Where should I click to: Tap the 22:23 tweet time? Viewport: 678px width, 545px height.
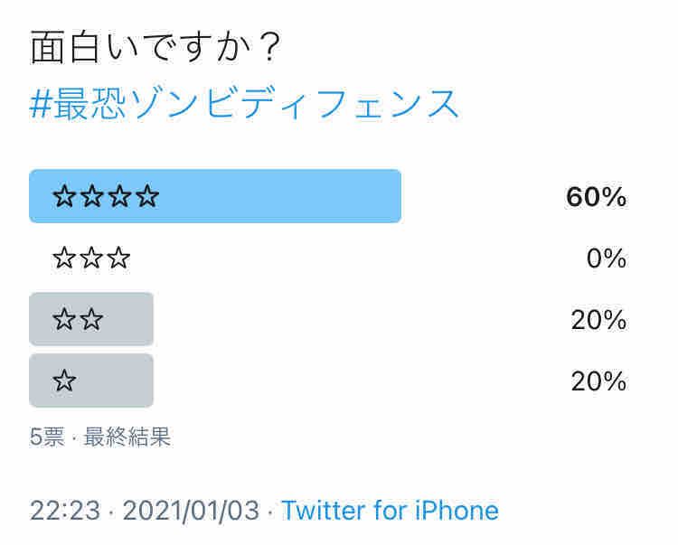tap(63, 511)
